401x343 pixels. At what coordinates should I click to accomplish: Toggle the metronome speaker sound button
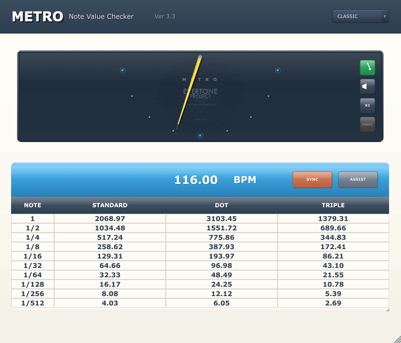click(367, 87)
